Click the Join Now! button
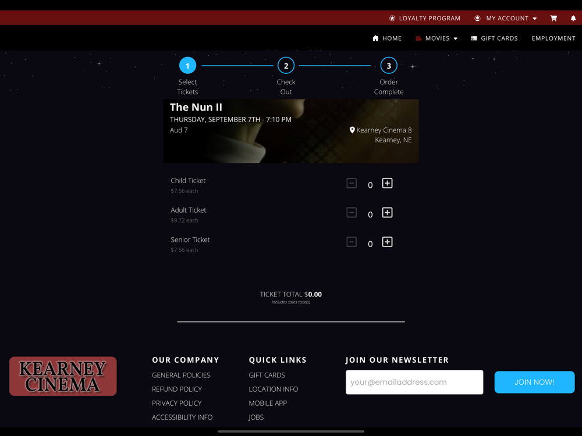This screenshot has width=582, height=436. 534,382
